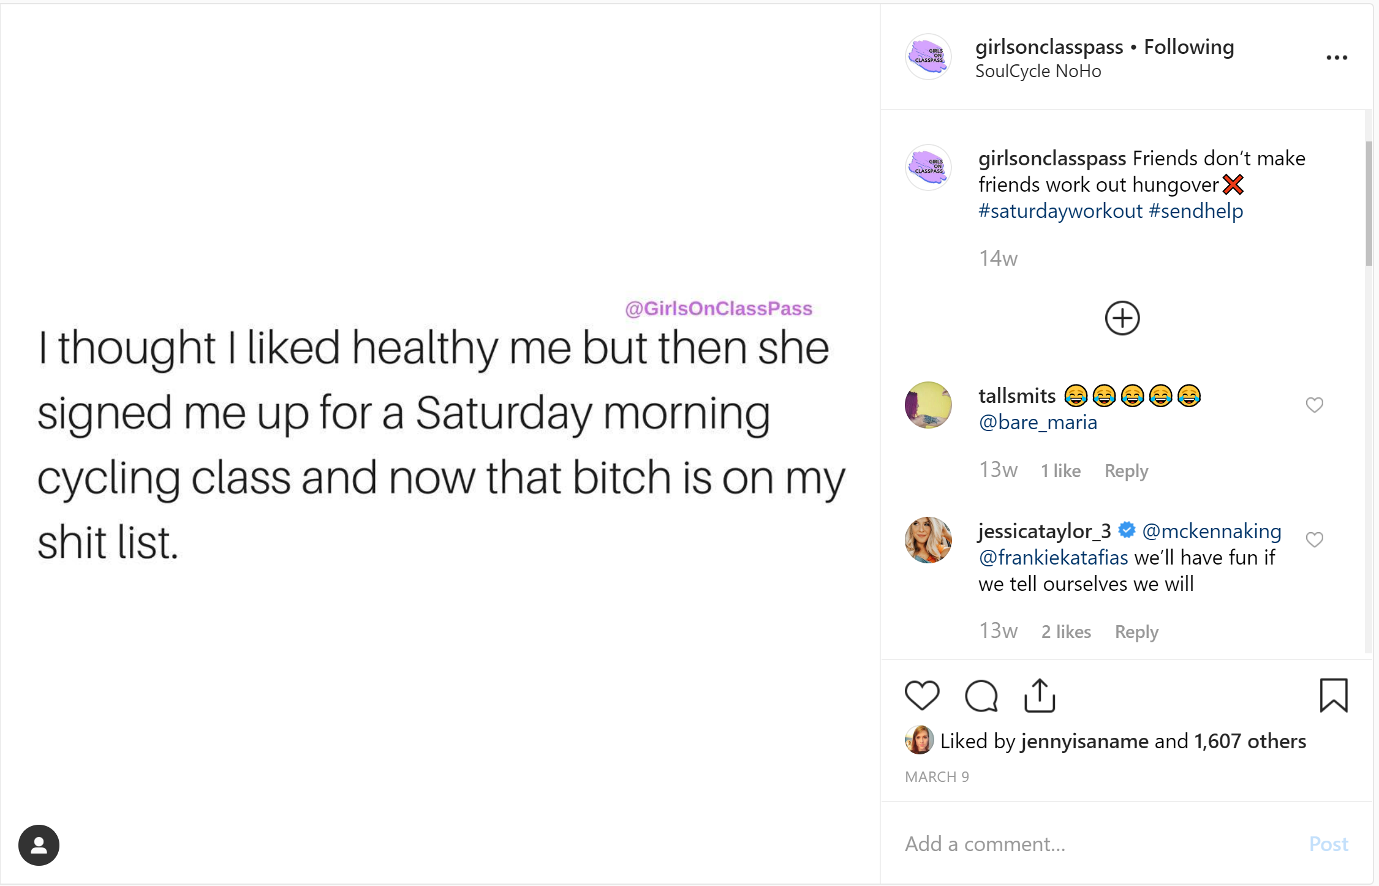Viewport: 1379px width, 886px height.
Task: Like the jessicataylor_3 comment
Action: click(x=1314, y=539)
